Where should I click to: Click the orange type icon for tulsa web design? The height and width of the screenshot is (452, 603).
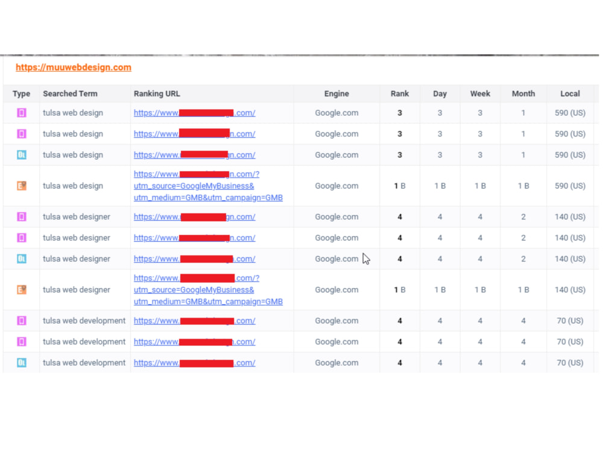click(x=22, y=186)
